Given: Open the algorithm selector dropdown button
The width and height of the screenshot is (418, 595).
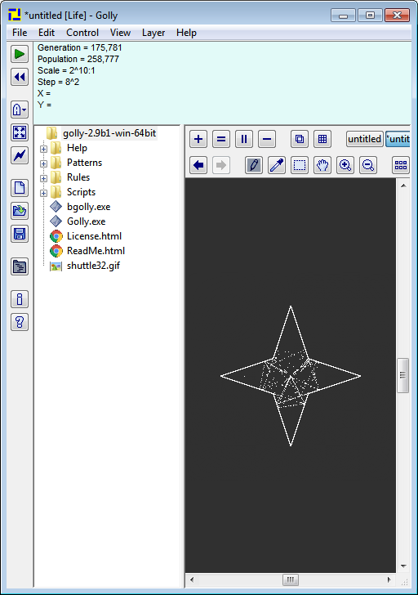Looking at the screenshot, I should [x=20, y=110].
